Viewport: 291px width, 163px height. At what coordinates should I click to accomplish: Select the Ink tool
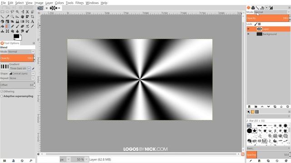coord(32,26)
